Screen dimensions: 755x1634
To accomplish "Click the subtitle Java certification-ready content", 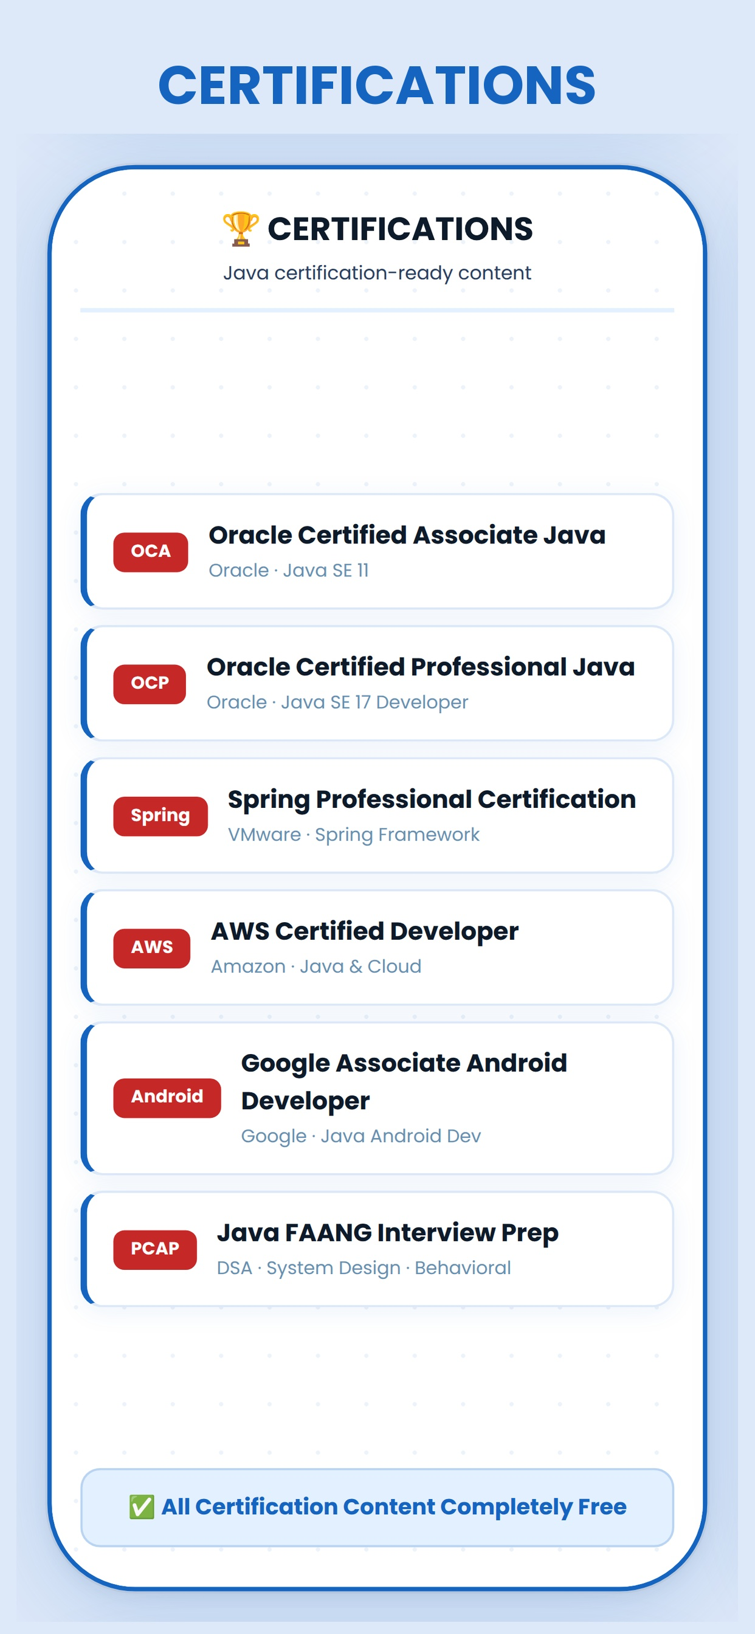I will [377, 273].
